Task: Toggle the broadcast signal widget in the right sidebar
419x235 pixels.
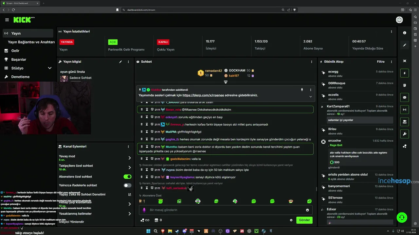Action: click(405, 110)
